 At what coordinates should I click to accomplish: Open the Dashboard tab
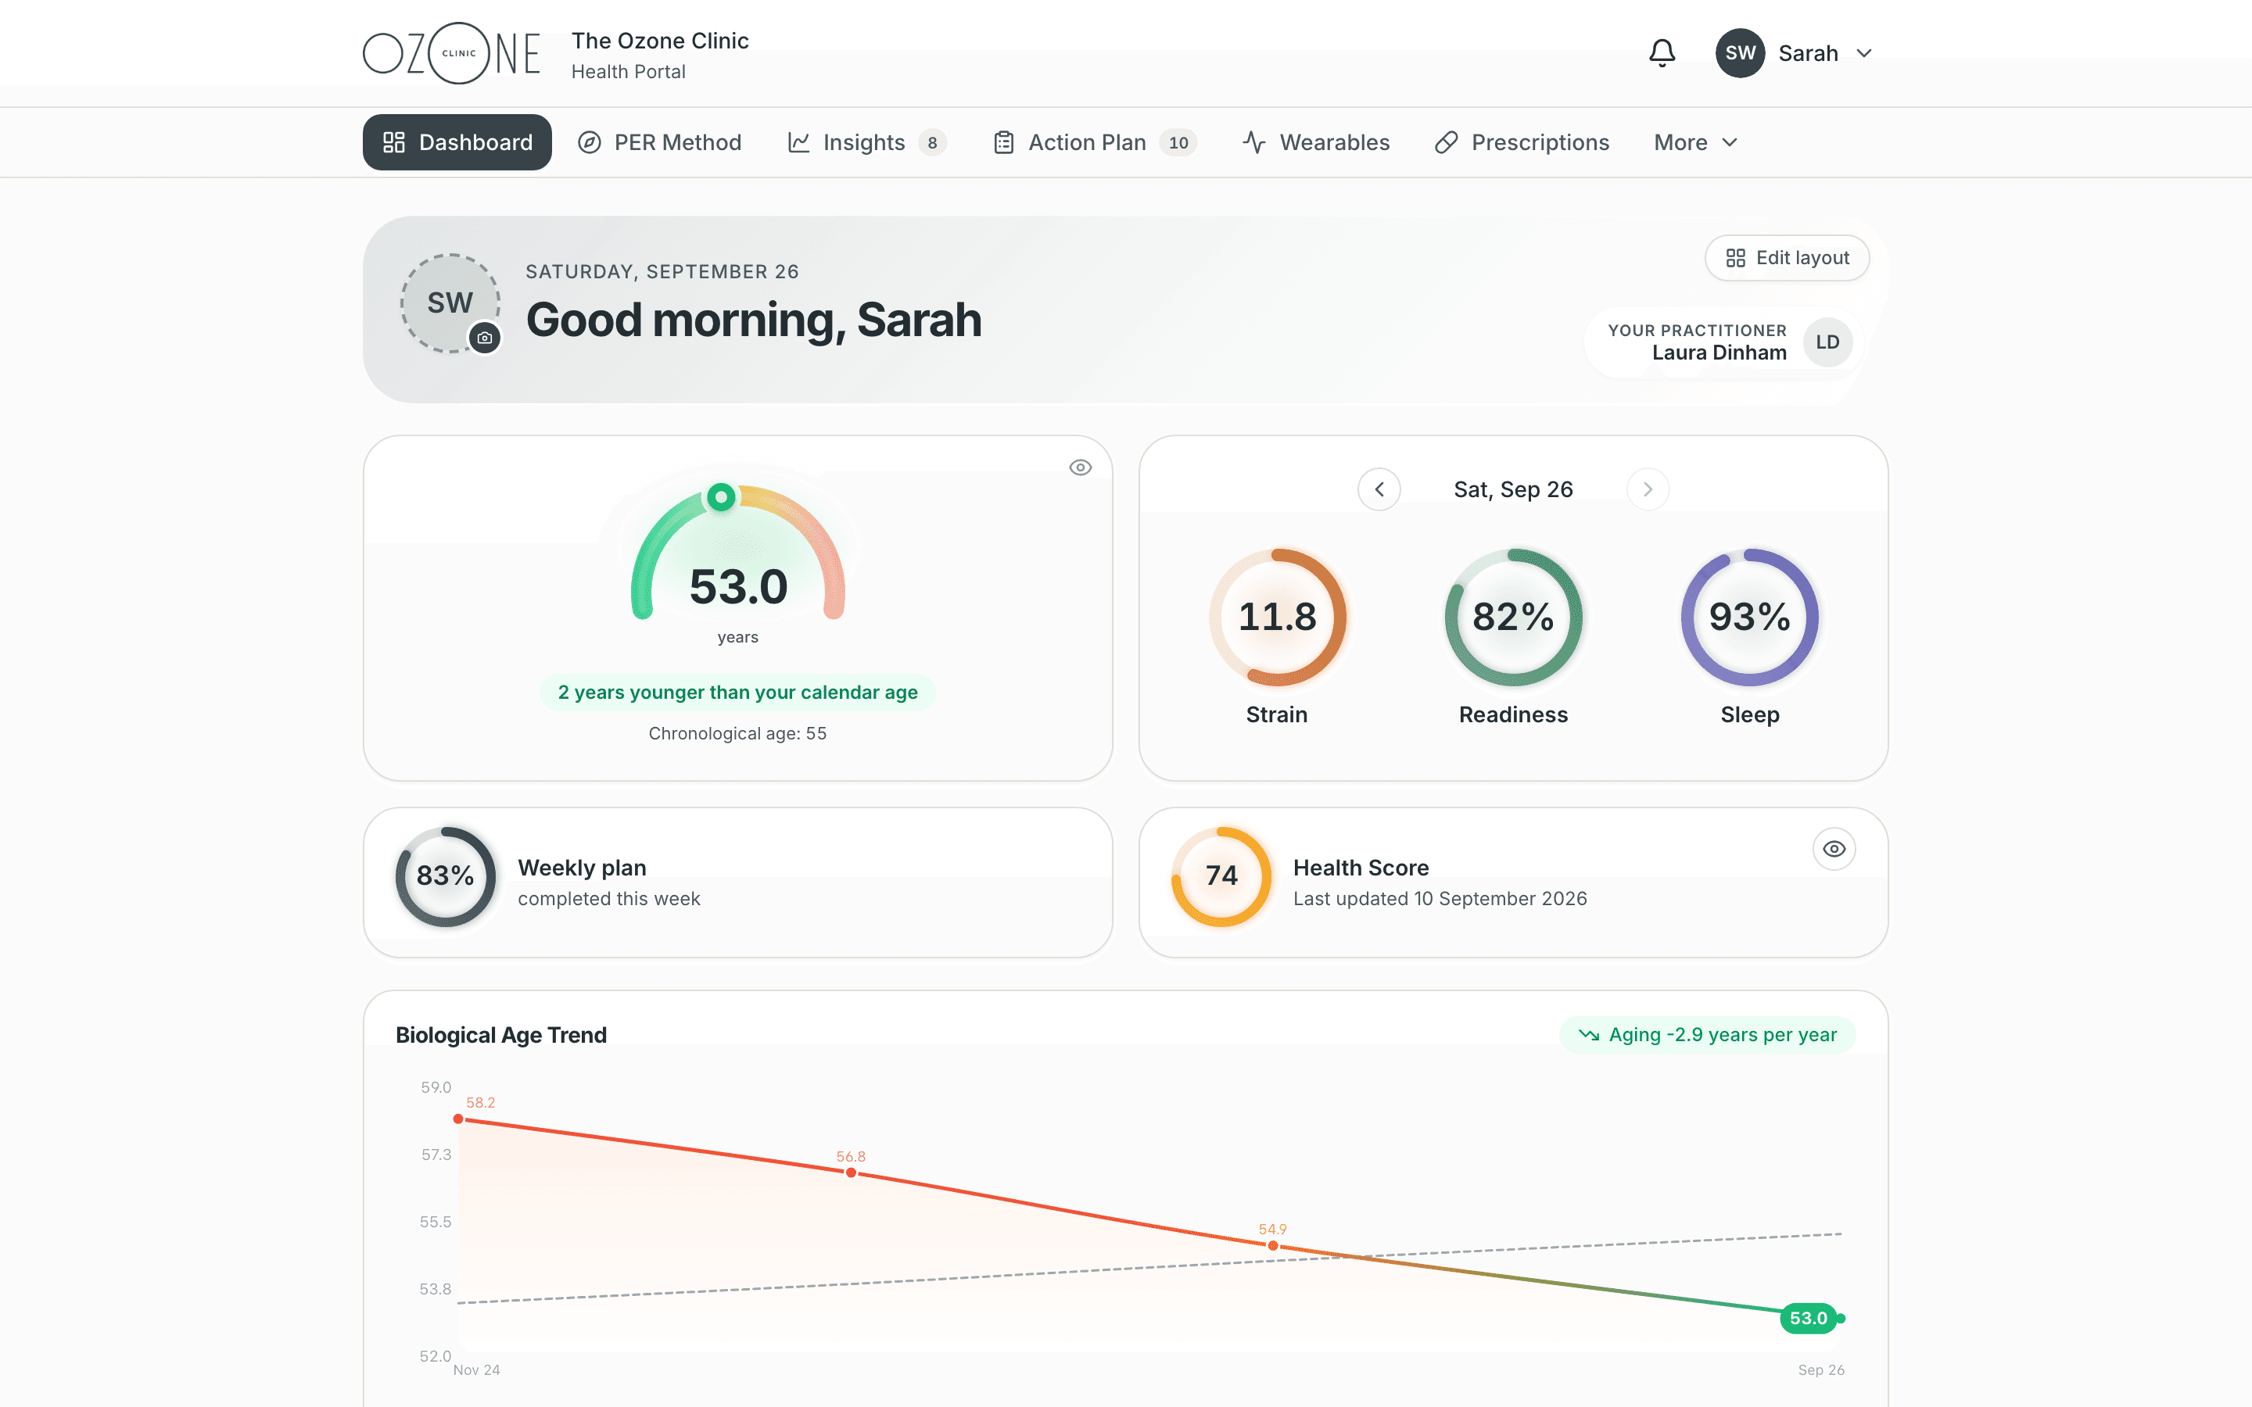457,142
